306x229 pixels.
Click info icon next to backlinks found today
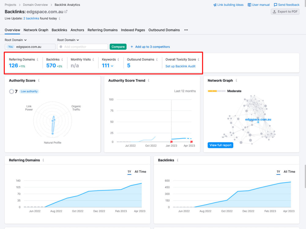point(60,19)
